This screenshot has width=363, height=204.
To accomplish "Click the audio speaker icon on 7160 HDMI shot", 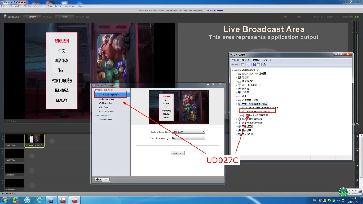I will click(x=38, y=145).
